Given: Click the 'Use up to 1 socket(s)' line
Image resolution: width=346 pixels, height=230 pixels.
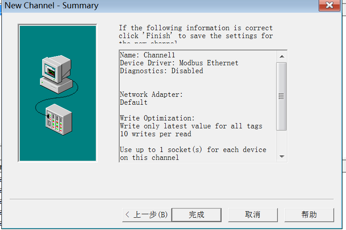Looking at the screenshot, I should coord(193,150).
